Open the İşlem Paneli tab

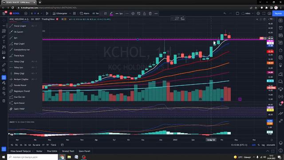pos(84,151)
